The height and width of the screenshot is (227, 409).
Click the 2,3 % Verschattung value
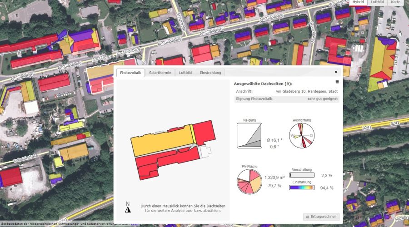click(327, 176)
